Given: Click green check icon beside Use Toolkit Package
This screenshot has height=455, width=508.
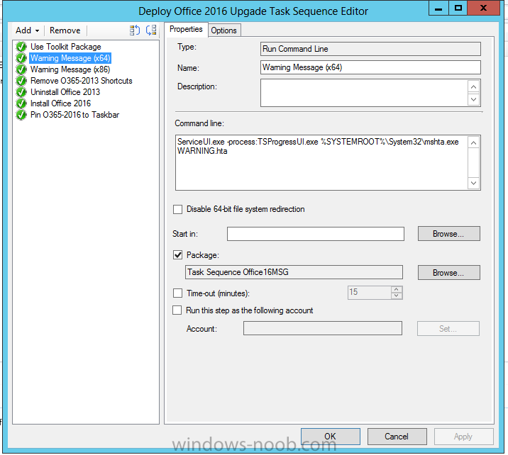Looking at the screenshot, I should tap(21, 47).
